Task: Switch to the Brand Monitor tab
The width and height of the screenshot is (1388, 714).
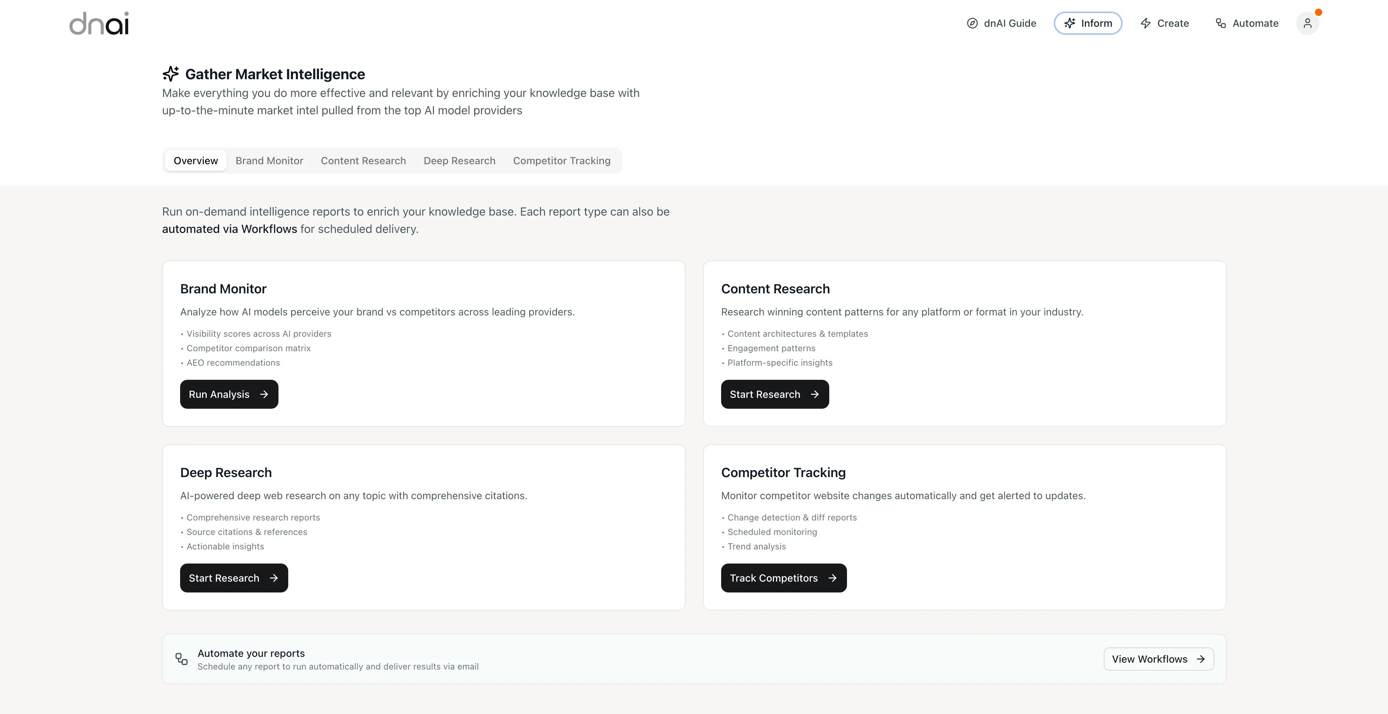Action: (269, 160)
